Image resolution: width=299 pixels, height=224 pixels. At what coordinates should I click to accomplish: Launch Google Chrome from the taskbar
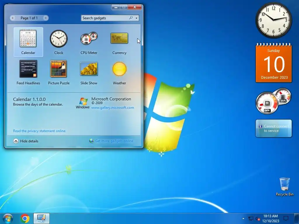[x=25, y=218]
